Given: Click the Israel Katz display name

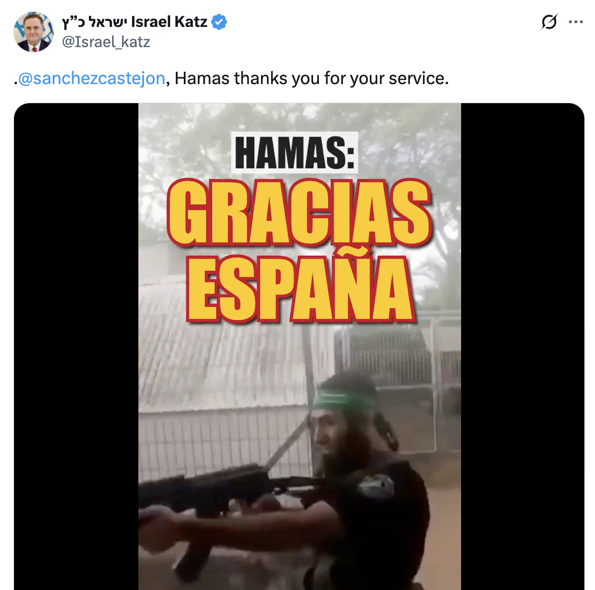Looking at the screenshot, I should click(x=169, y=22).
